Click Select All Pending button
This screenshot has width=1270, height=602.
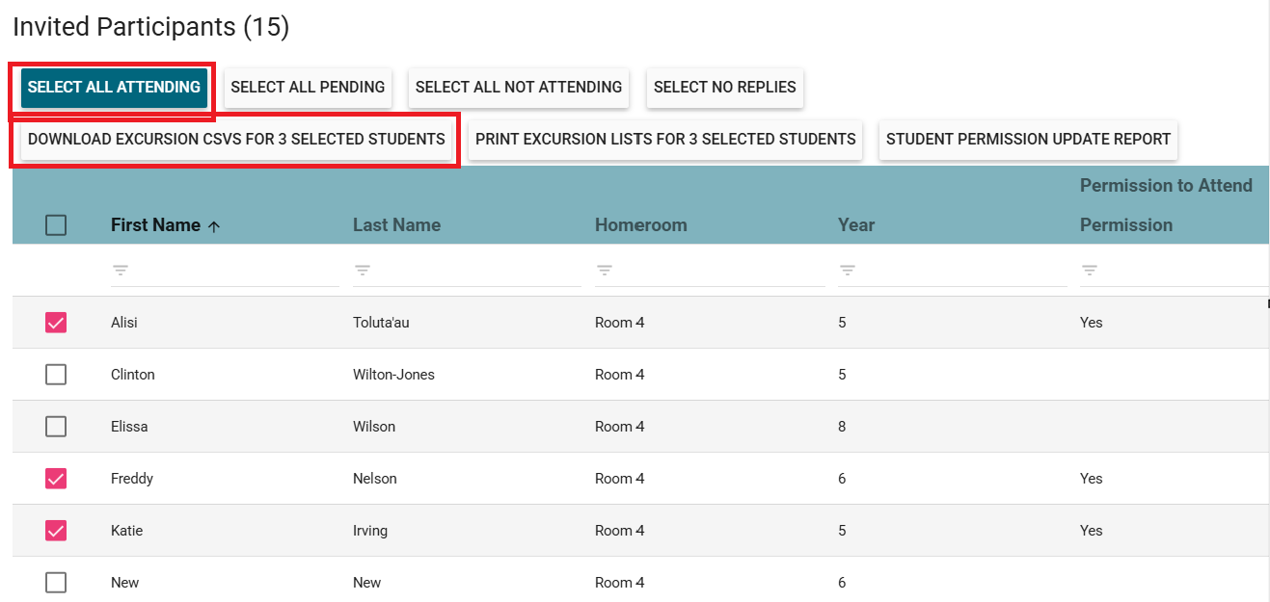click(x=308, y=87)
